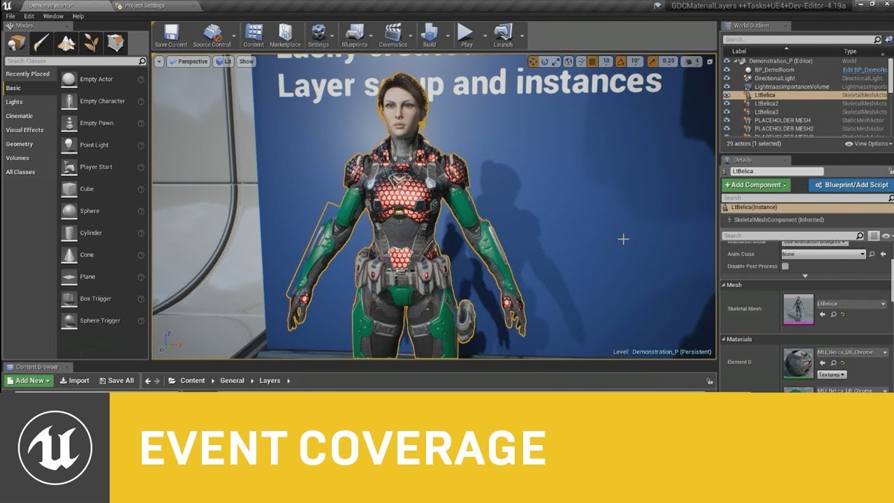The height and width of the screenshot is (503, 894).
Task: Launch the Marketplace from the toolbar
Action: tap(285, 35)
